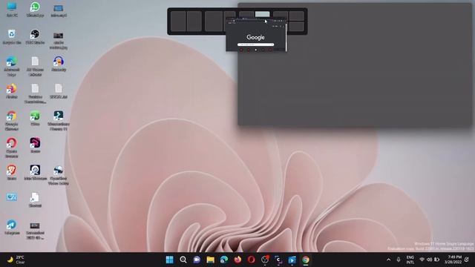Open Firefox desktop shortcut
The height and width of the screenshot is (267, 475).
pos(12,91)
